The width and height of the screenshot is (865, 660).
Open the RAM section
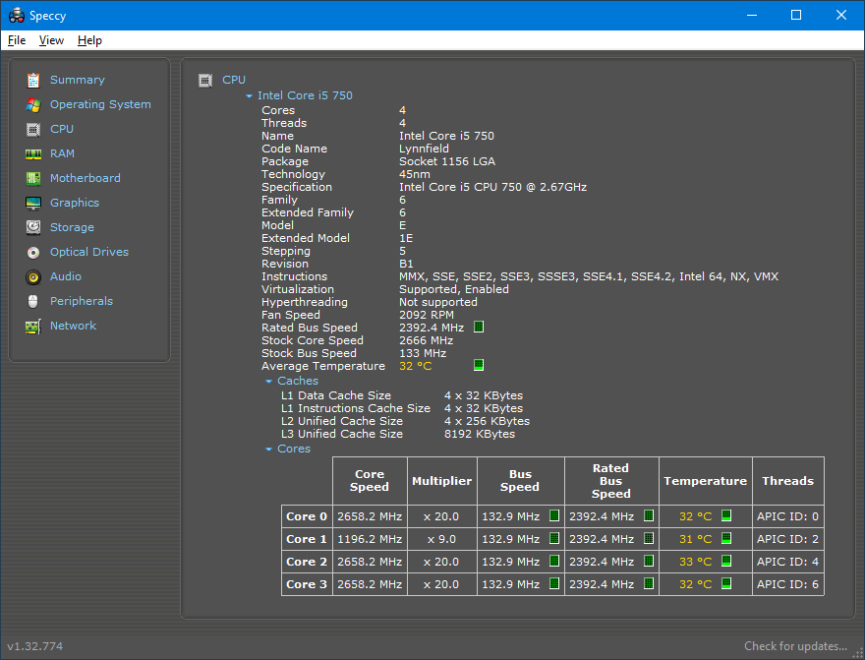62,153
